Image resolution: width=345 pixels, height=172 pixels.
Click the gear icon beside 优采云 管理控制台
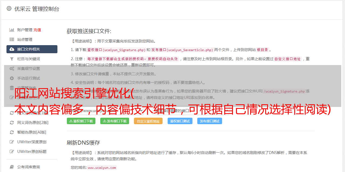coord(9,9)
